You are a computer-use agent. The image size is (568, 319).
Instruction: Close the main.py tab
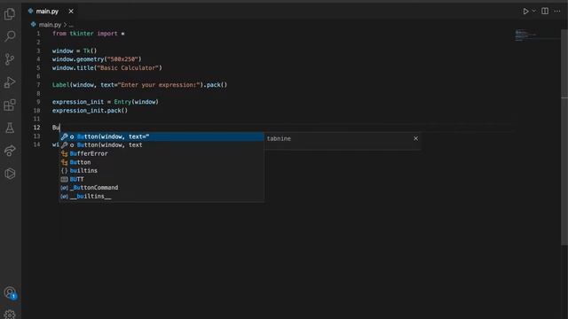click(71, 12)
